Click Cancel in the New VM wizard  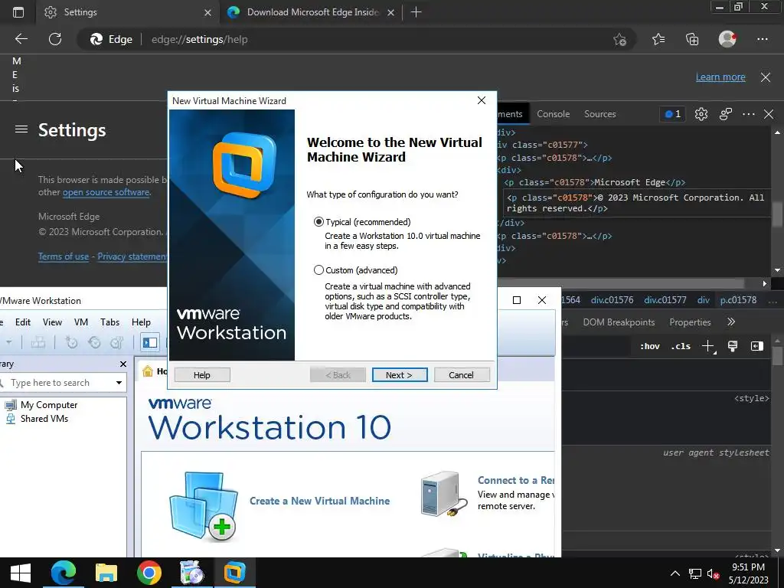click(x=461, y=375)
